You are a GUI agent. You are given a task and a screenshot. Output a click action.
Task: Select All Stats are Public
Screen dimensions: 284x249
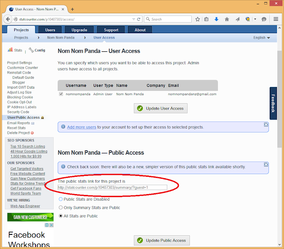[x=61, y=216]
